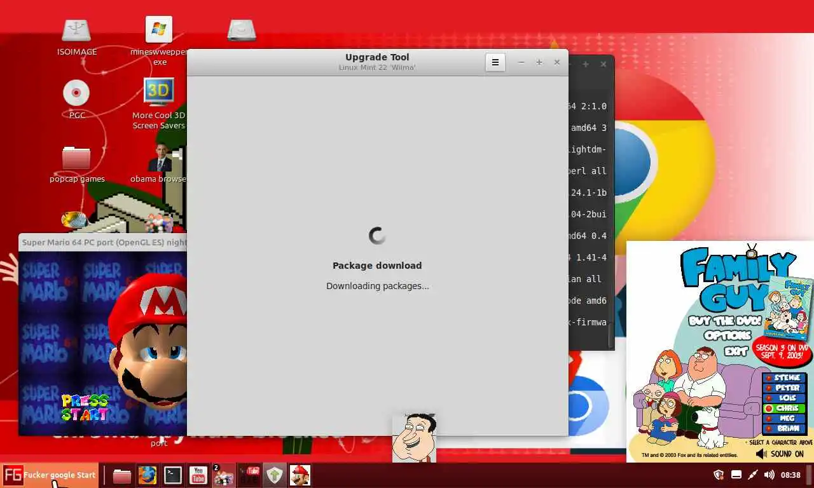The image size is (814, 488).
Task: Click PRESS START in Super Mario 64
Action: click(x=85, y=407)
